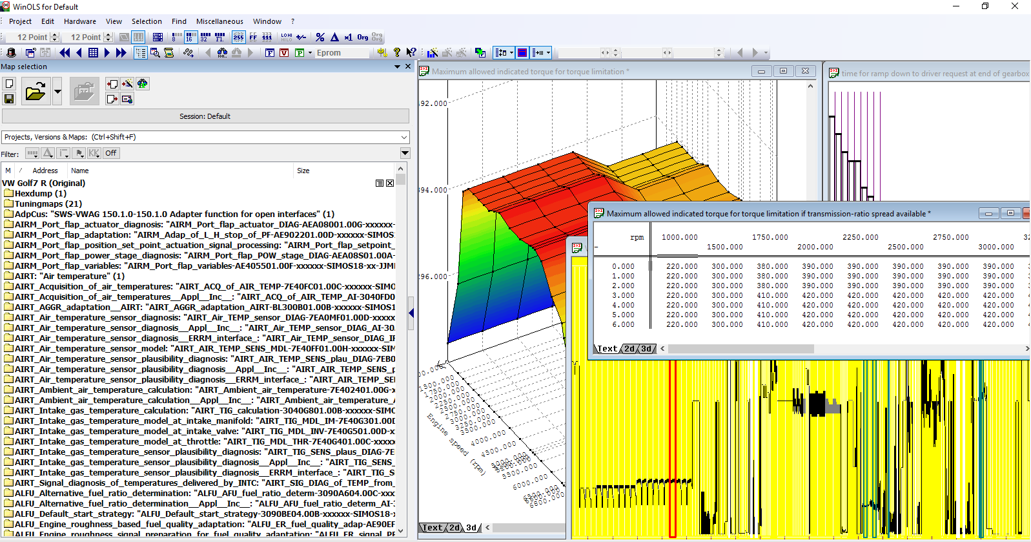1031x542 pixels.
Task: Click the Name column header
Action: [x=80, y=171]
